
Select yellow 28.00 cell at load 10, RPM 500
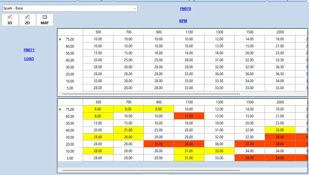98,151
